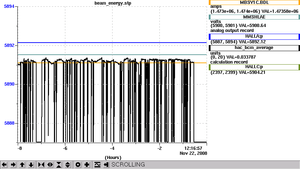Click the VAL=5892.12 readout
Screen dimensions: 300x169
pos(252,42)
